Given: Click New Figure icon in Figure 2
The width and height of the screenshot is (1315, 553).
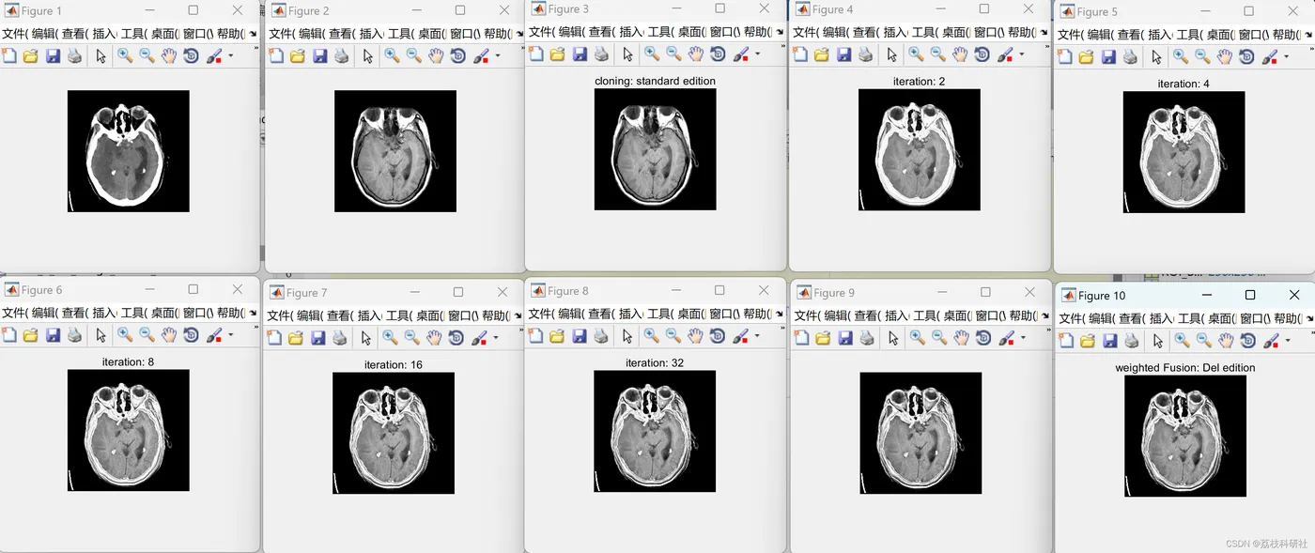Looking at the screenshot, I should (x=276, y=55).
